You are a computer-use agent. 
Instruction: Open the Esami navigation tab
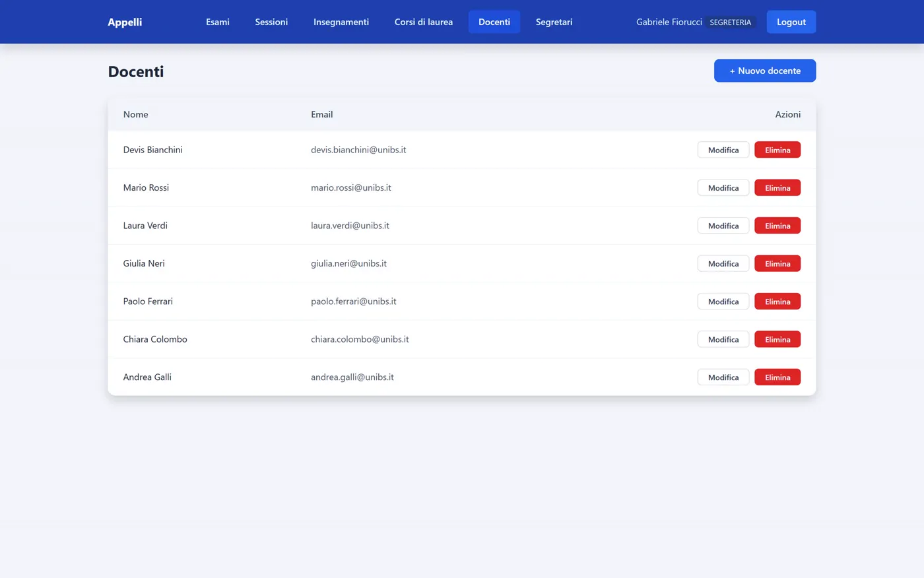(217, 22)
